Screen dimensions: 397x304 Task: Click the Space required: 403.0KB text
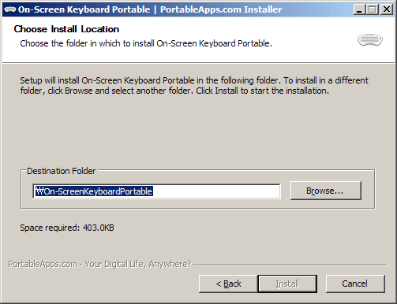(67, 228)
